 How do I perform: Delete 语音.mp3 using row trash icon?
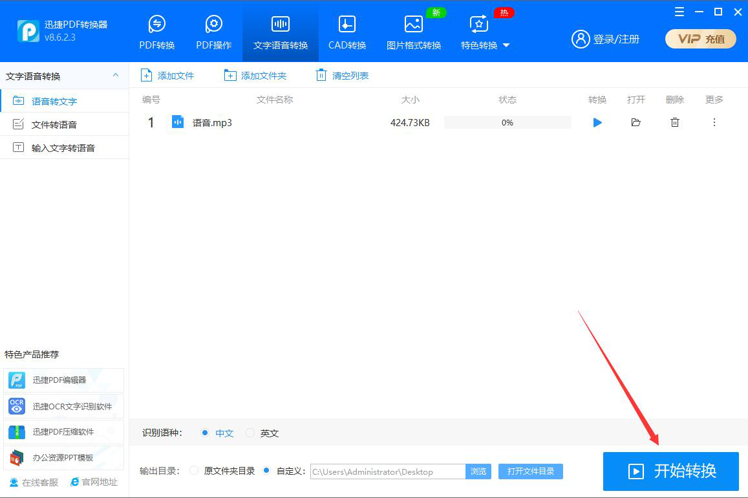point(674,123)
